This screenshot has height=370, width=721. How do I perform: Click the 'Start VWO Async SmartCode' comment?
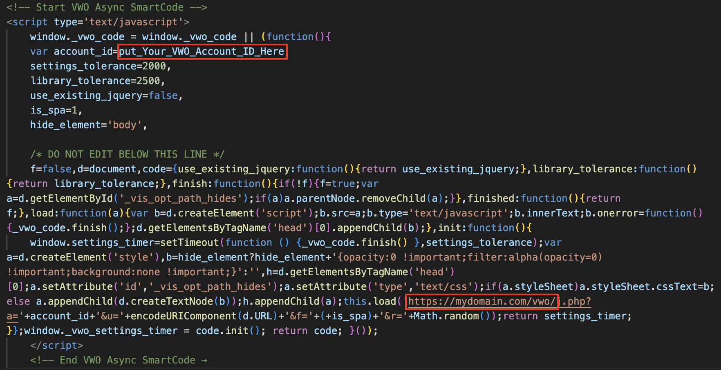107,7
